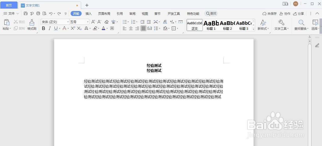Toggle underline formatting

(55, 28)
